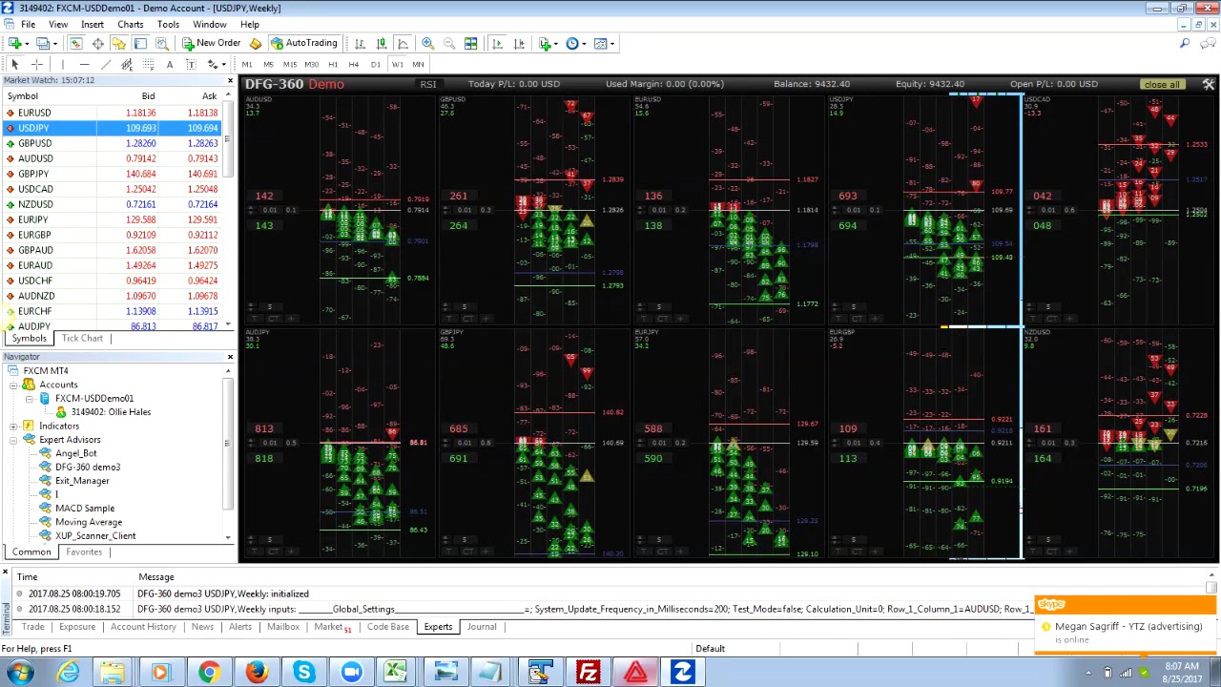Click the yellow 'close all' button
The image size is (1221, 687).
point(1162,84)
